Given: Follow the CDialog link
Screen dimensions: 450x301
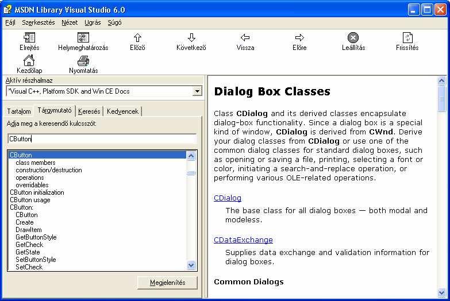Looking at the screenshot, I should (x=227, y=198).
